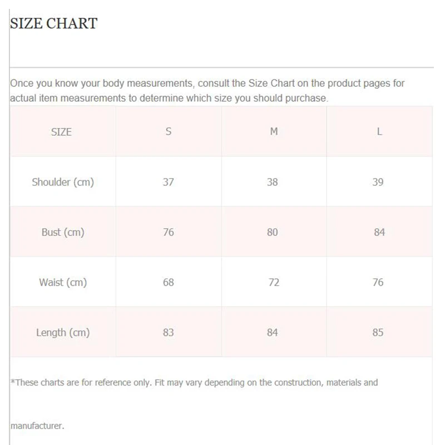Select length value 83 for size S
Screen dimensions: 445x445
tap(169, 333)
